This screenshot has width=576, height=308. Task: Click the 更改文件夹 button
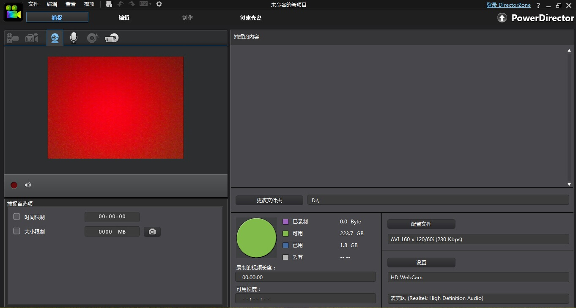[269, 200]
